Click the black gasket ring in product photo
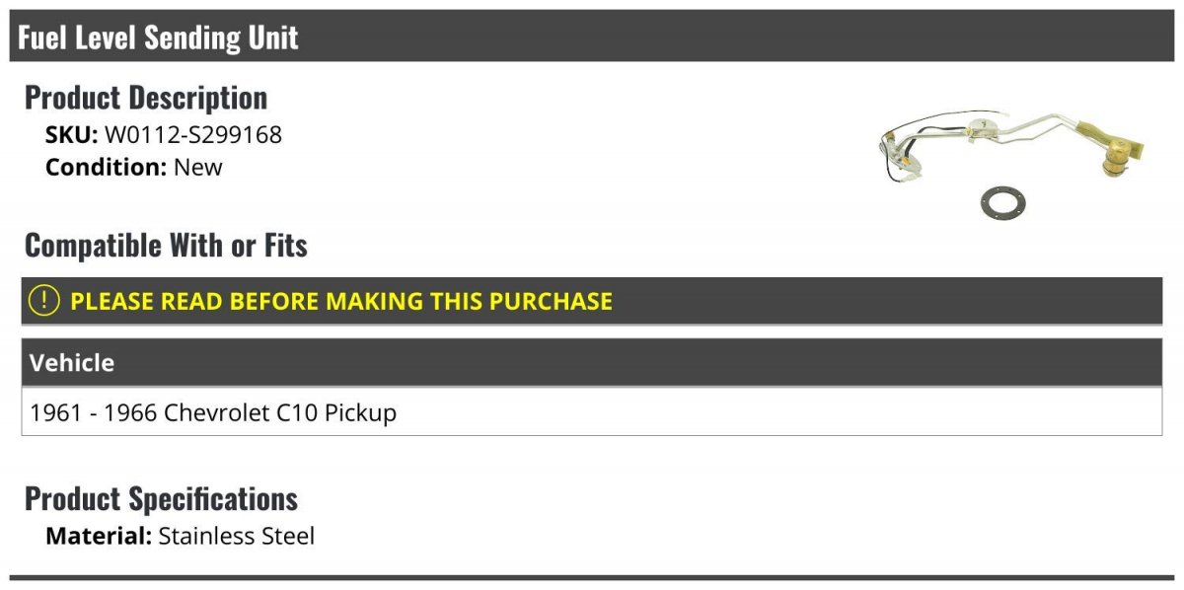This screenshot has height=590, width=1184. click(1001, 202)
